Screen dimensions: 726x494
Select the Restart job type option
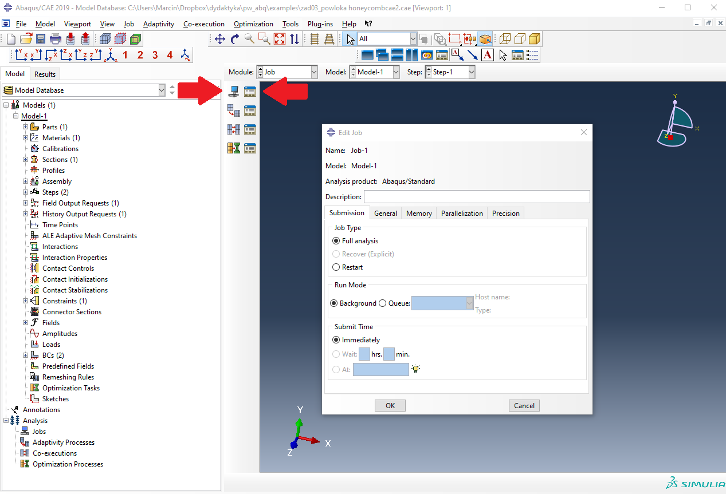coord(336,267)
